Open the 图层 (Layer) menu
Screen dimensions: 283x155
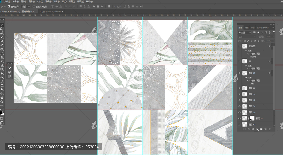click(31, 1)
